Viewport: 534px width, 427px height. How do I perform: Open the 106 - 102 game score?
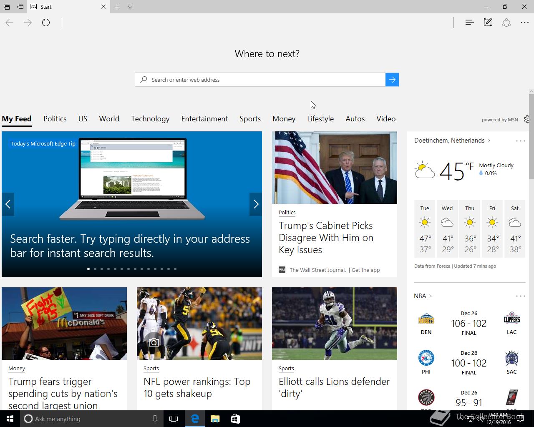click(469, 324)
